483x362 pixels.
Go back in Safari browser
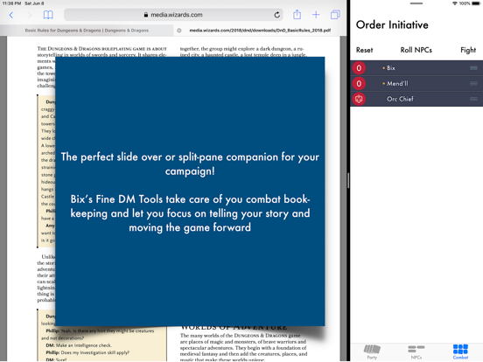(x=11, y=15)
